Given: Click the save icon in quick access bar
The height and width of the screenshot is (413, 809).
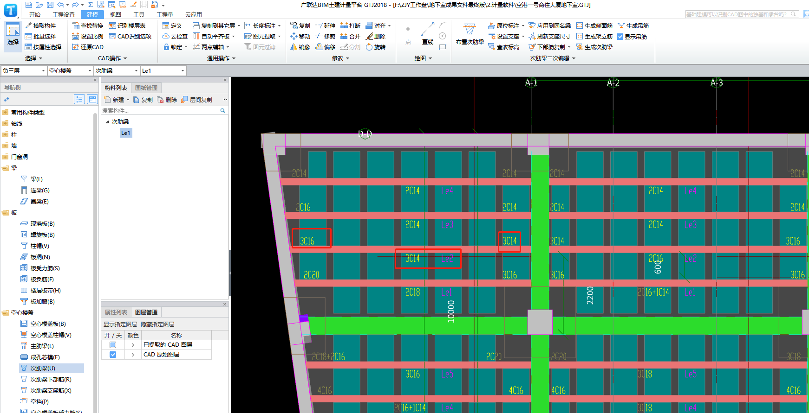Looking at the screenshot, I should (x=50, y=5).
